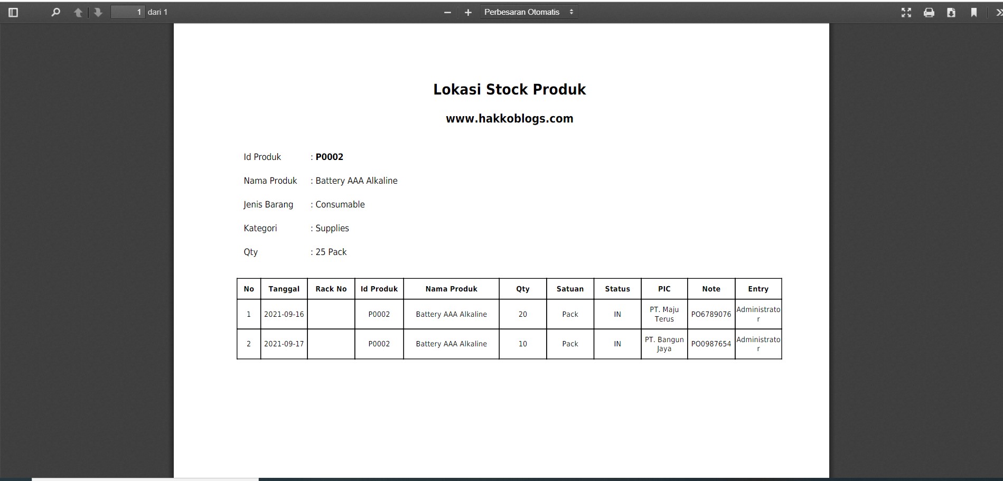1003x481 pixels.
Task: Go to the next page
Action: tap(98, 12)
